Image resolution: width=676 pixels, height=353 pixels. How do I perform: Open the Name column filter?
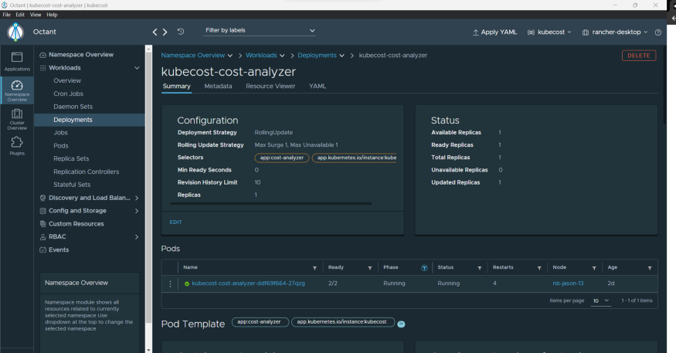(x=314, y=267)
